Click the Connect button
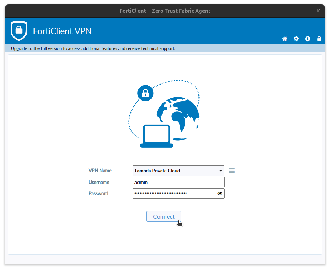 click(x=164, y=216)
